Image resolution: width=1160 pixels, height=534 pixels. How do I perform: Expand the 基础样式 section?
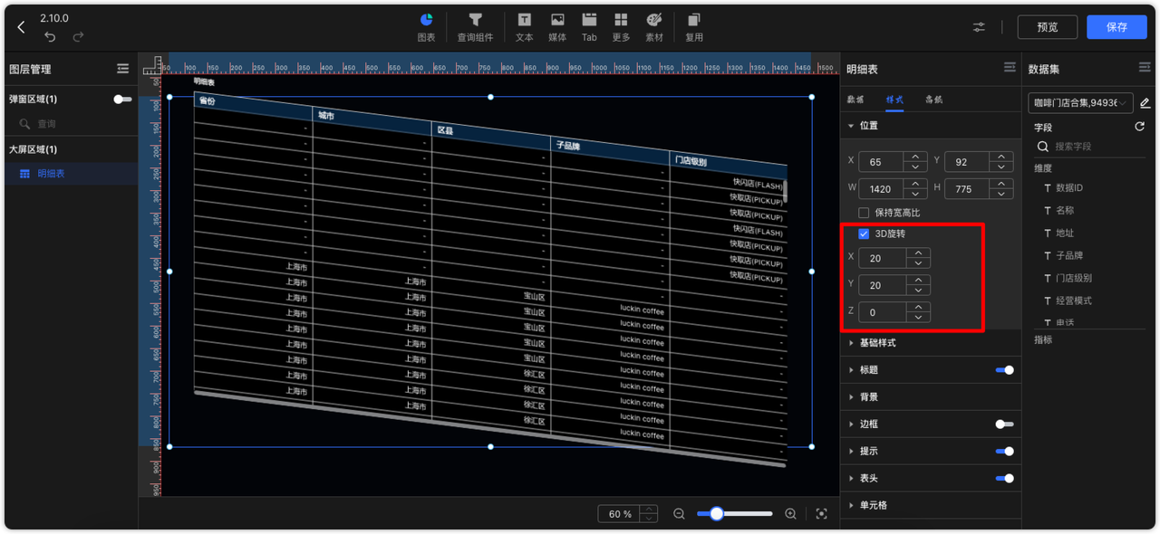pyautogui.click(x=877, y=343)
